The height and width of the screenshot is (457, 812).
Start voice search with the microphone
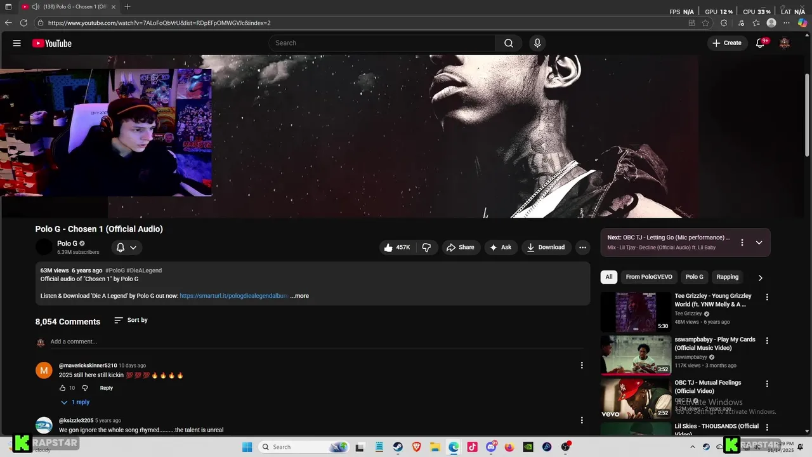[x=537, y=43]
